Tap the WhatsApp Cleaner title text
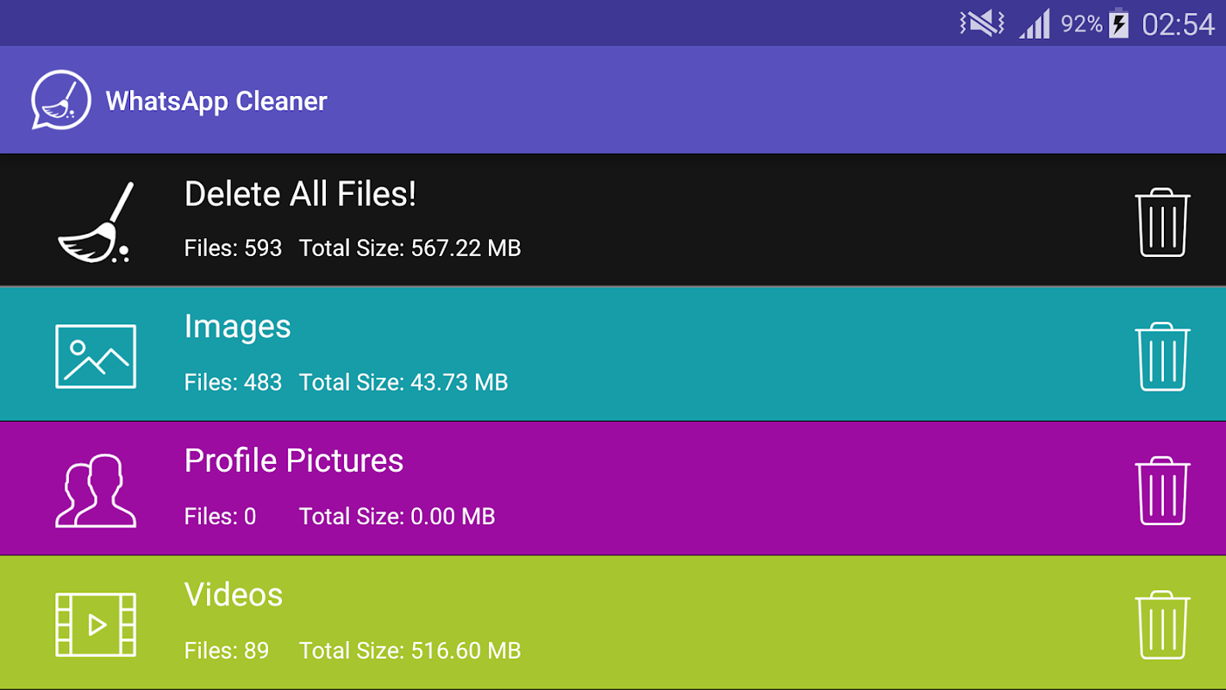Image resolution: width=1226 pixels, height=690 pixels. coord(216,101)
